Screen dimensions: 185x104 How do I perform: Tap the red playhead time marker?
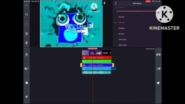point(92,49)
